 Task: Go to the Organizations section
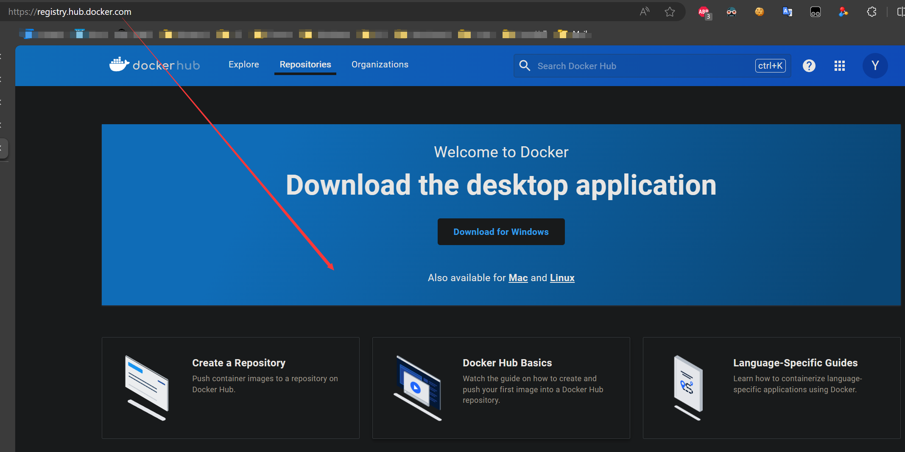pyautogui.click(x=380, y=64)
